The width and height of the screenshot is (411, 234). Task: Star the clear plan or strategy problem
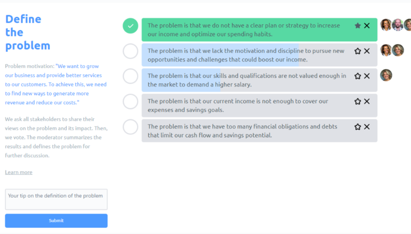[358, 26]
